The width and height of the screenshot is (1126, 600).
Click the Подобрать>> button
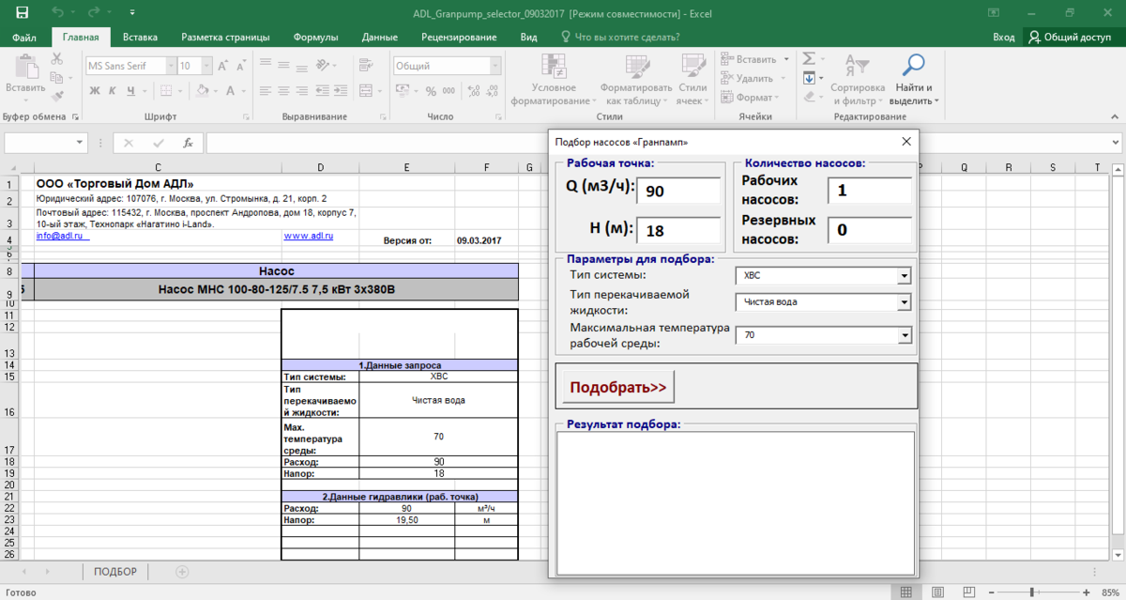[x=617, y=387]
